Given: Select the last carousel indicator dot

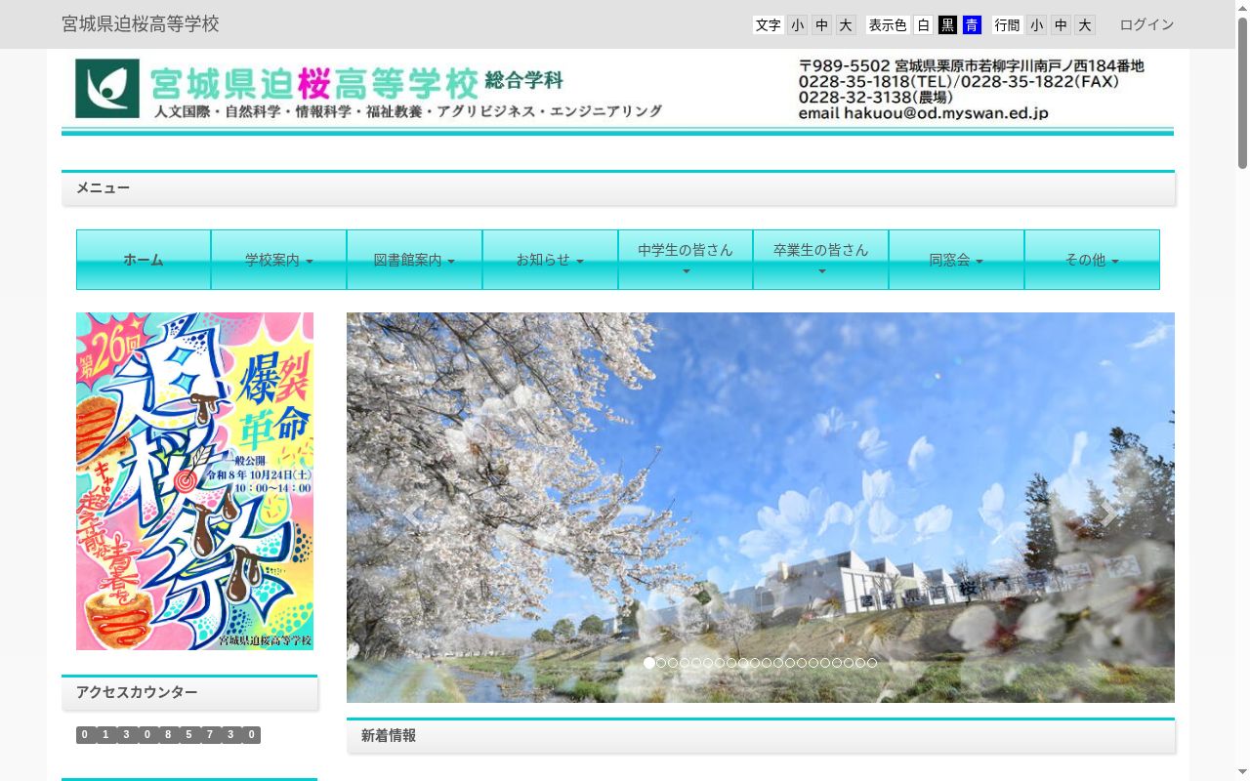Looking at the screenshot, I should coord(872,663).
